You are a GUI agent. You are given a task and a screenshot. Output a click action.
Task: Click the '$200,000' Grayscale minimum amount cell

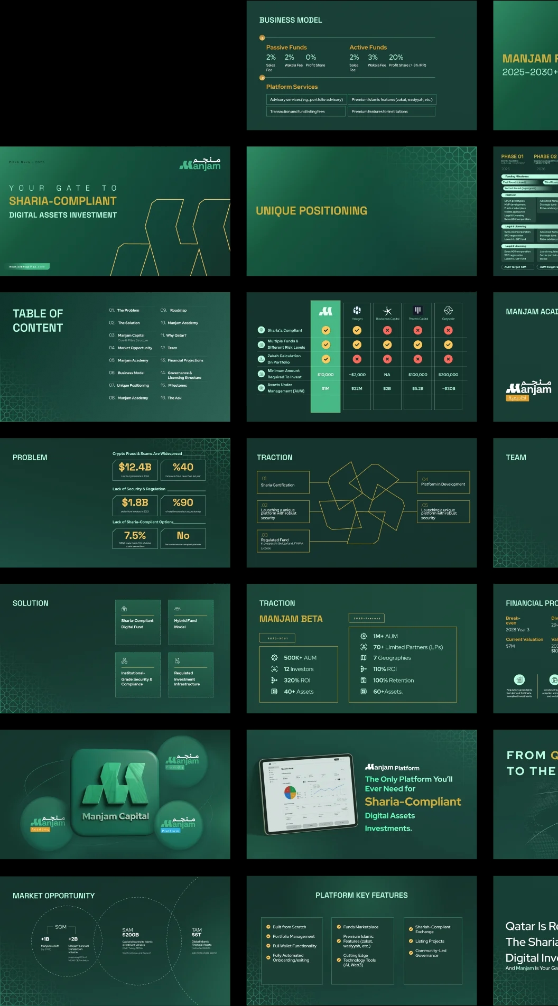pos(448,375)
